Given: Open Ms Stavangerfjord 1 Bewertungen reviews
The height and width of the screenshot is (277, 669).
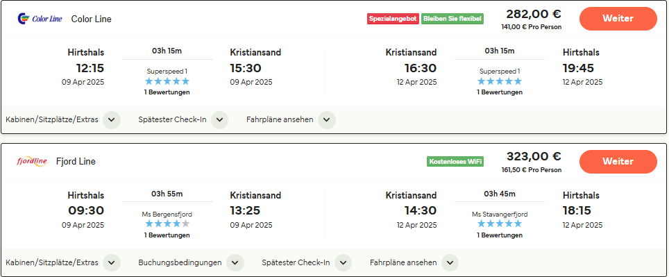Looking at the screenshot, I should tap(500, 235).
